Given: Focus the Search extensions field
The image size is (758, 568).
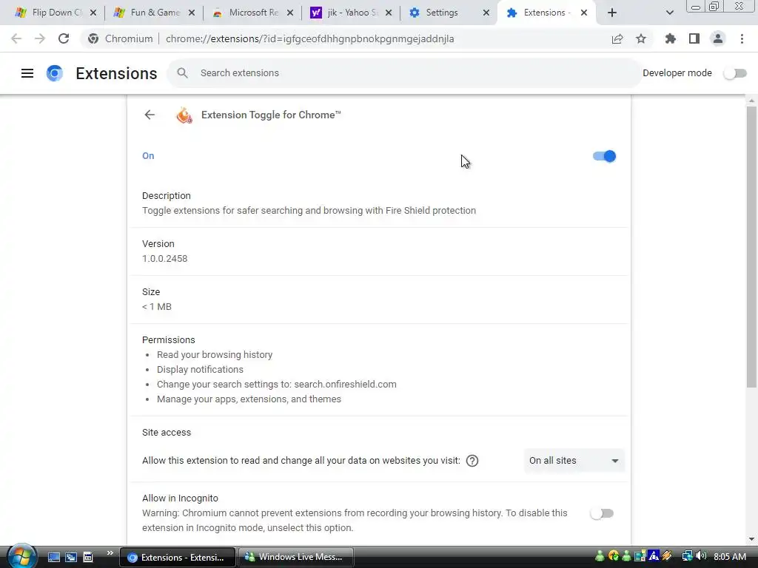Looking at the screenshot, I should coord(405,73).
